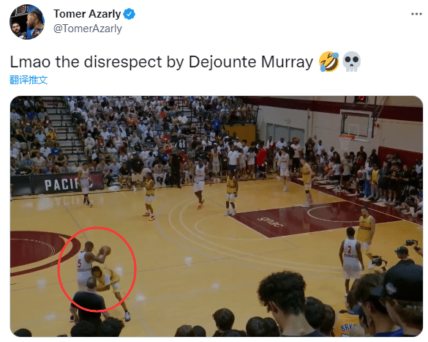
Task: Click the blue verified badge
Action: pyautogui.click(x=129, y=14)
